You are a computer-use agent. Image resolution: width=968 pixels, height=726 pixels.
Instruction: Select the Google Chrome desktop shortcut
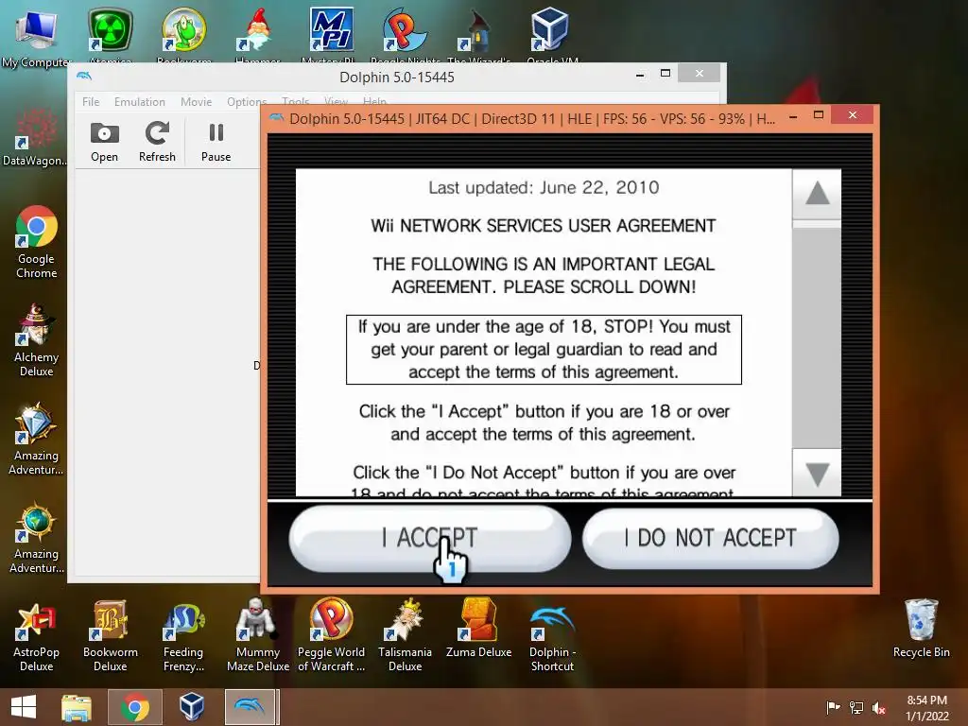pos(37,242)
